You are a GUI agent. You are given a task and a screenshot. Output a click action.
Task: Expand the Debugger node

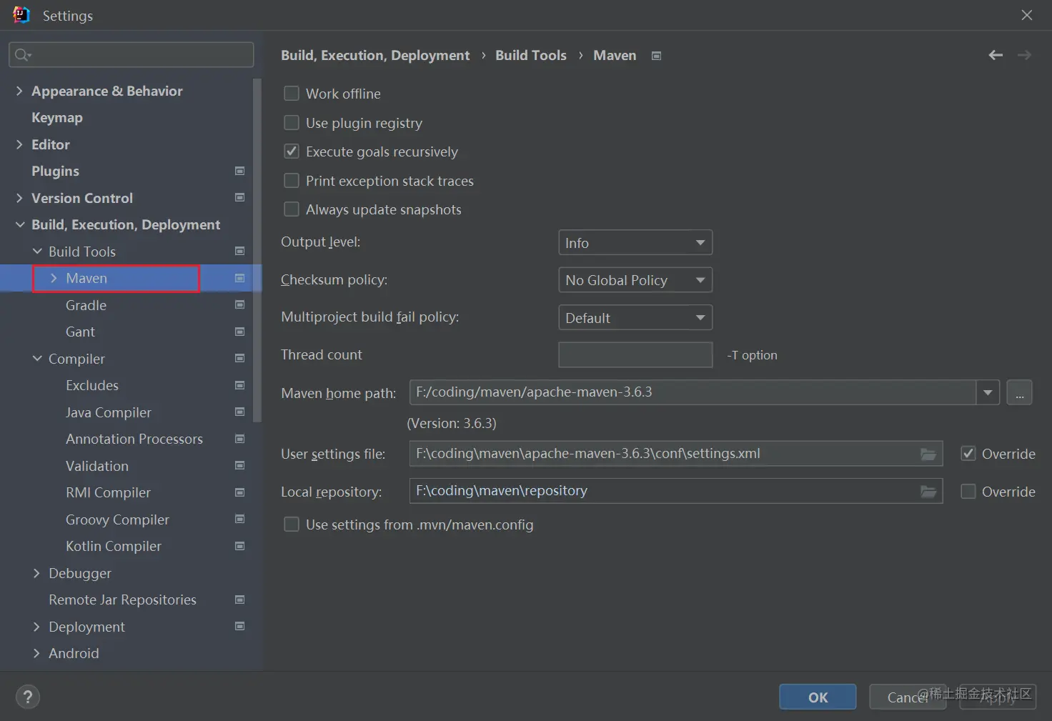[x=37, y=573]
